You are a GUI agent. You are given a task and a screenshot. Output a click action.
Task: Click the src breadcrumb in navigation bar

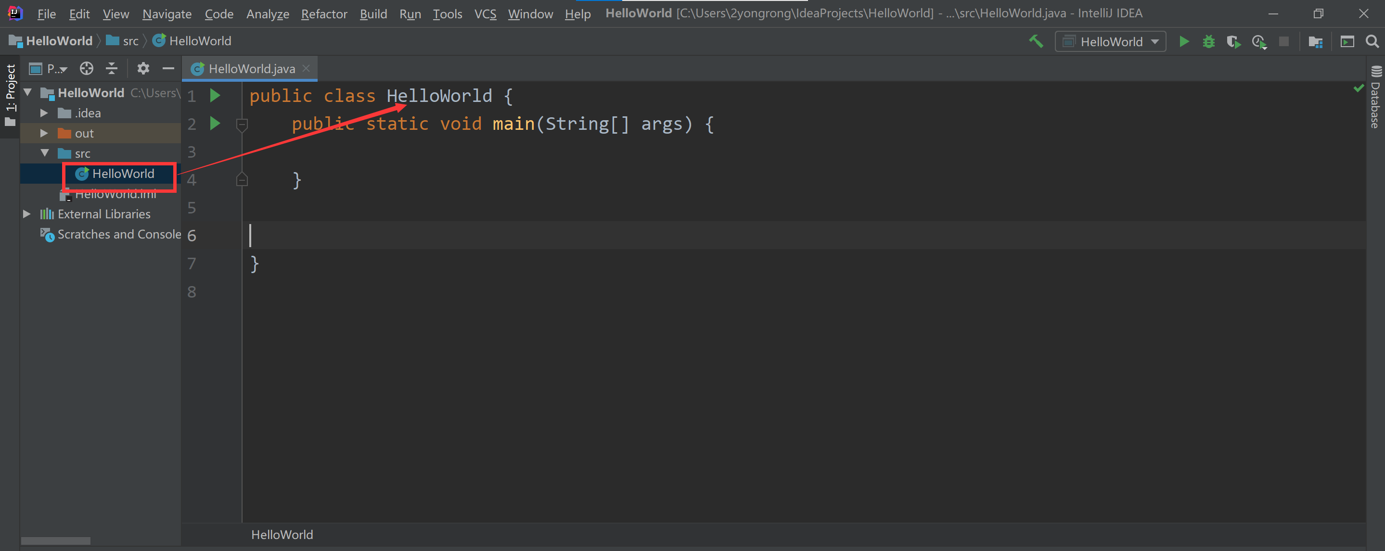click(129, 40)
